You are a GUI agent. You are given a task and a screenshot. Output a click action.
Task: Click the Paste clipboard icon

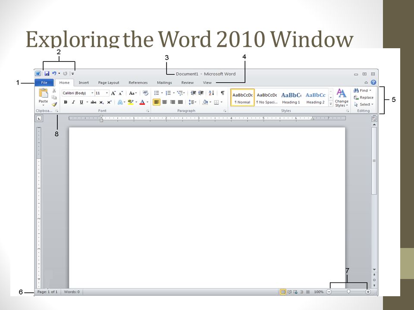point(43,93)
